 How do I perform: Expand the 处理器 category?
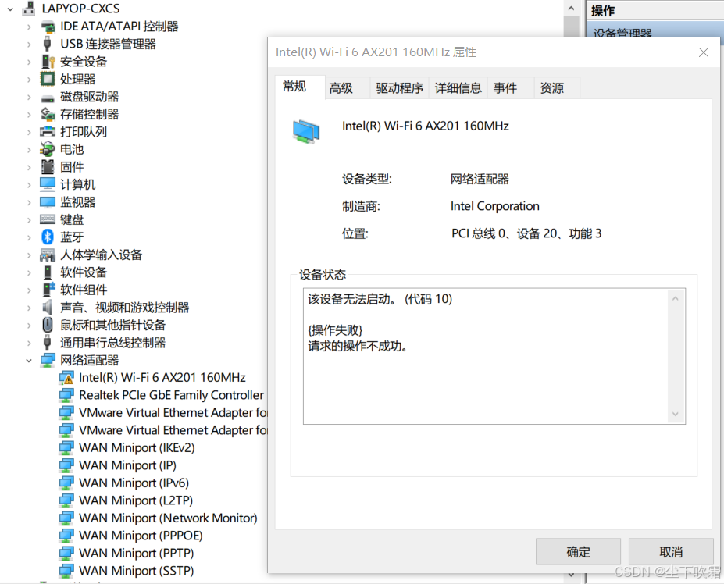[x=29, y=80]
